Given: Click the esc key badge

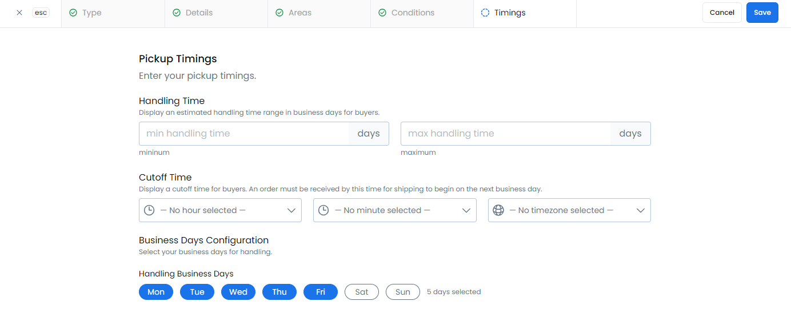Looking at the screenshot, I should click(x=41, y=13).
